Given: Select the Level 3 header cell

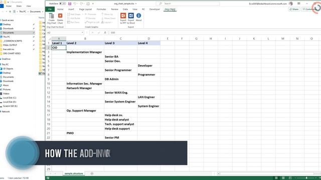Looking at the screenshot, I should (120, 43).
